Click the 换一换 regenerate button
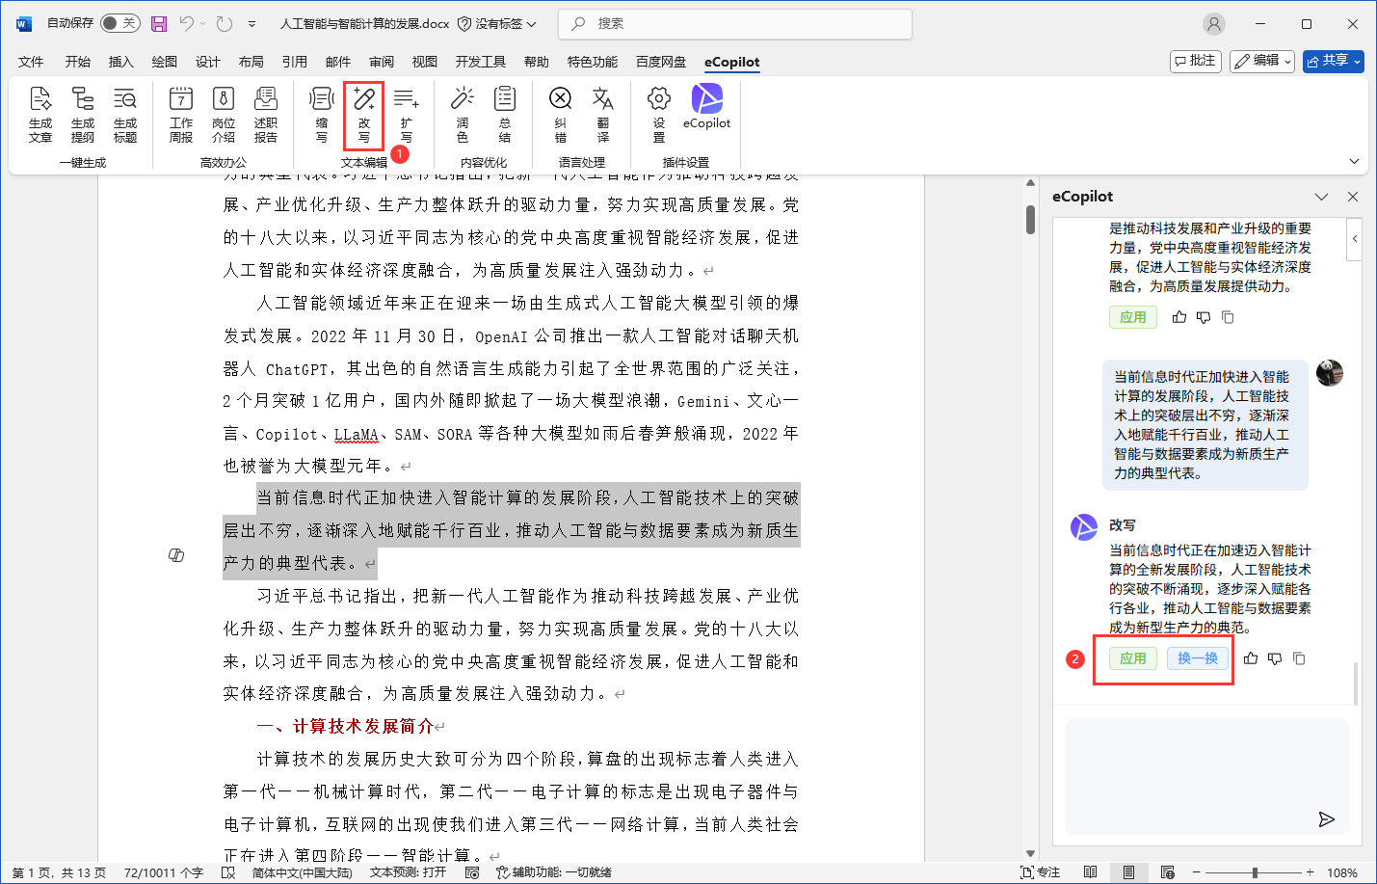1377x884 pixels. tap(1198, 658)
